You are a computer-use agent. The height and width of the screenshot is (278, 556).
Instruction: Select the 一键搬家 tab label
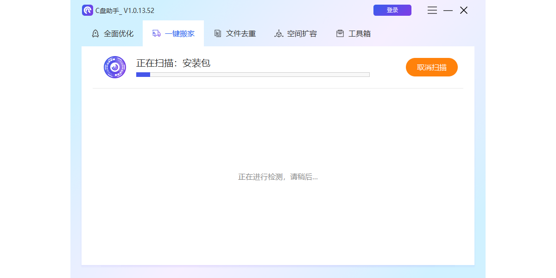(180, 33)
